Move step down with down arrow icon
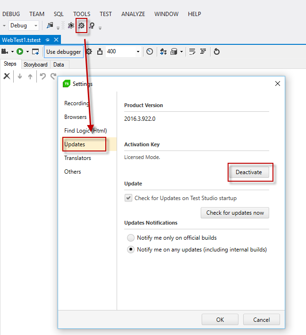The image size is (306, 335). 20,76
